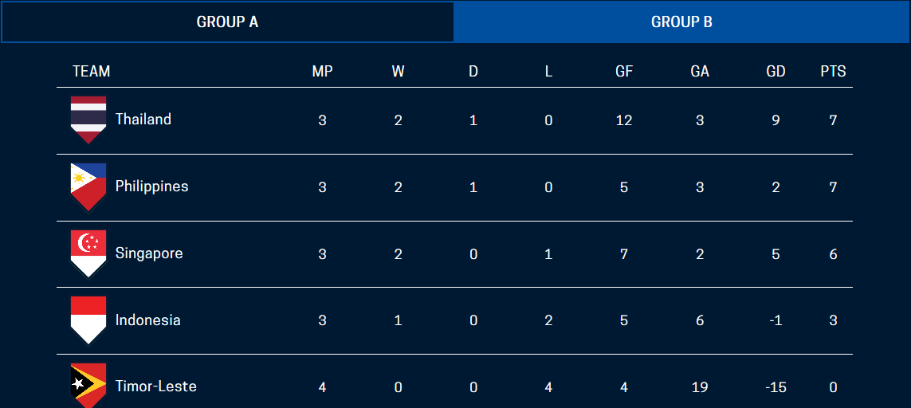Click the Singapore flag icon
The image size is (911, 408).
pyautogui.click(x=88, y=253)
